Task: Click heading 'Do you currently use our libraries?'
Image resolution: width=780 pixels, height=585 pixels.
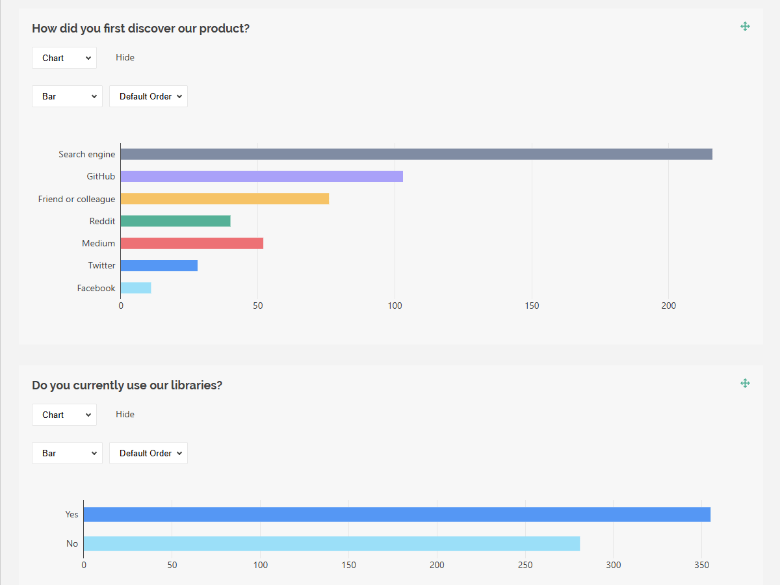Action: click(x=127, y=385)
